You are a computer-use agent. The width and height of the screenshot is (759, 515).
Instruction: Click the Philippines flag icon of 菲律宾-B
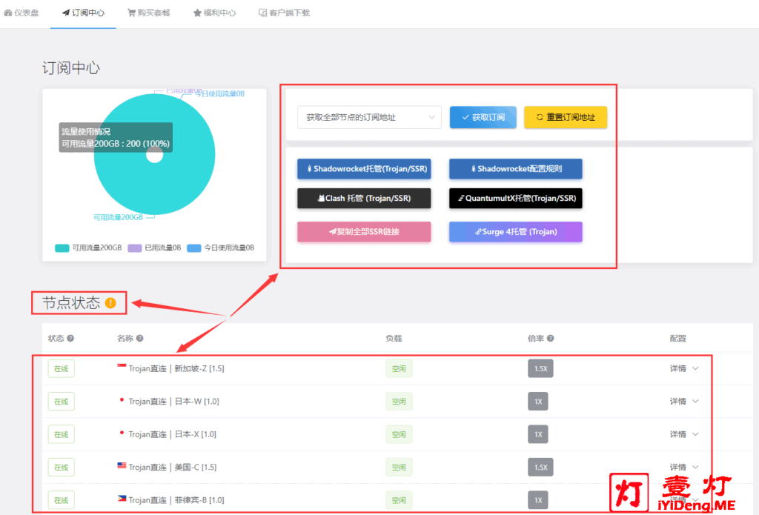[122, 498]
